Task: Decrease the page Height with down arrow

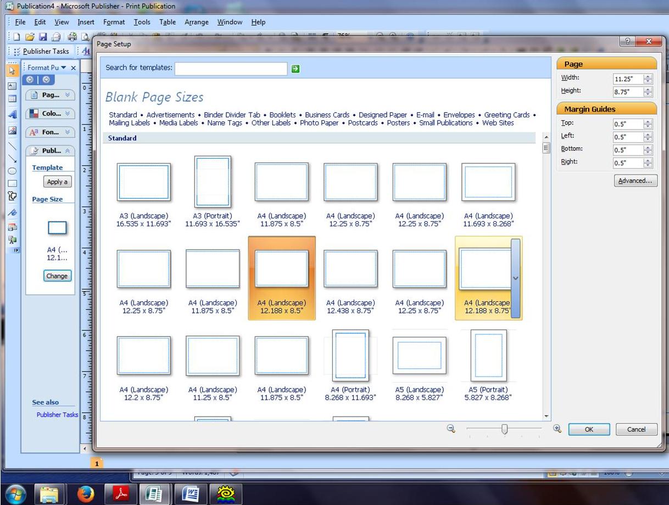Action: point(648,94)
